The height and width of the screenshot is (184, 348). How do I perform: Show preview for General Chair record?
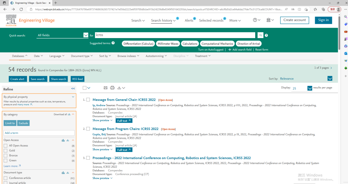pos(102,120)
